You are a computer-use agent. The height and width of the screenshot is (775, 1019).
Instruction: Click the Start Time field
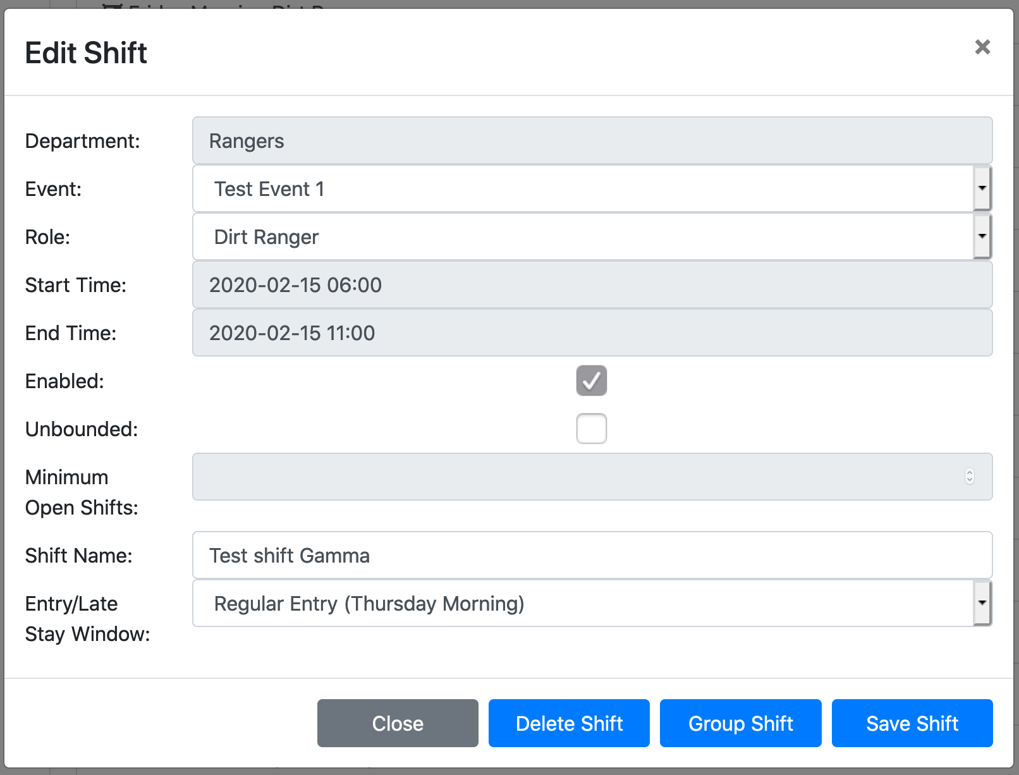pyautogui.click(x=592, y=284)
